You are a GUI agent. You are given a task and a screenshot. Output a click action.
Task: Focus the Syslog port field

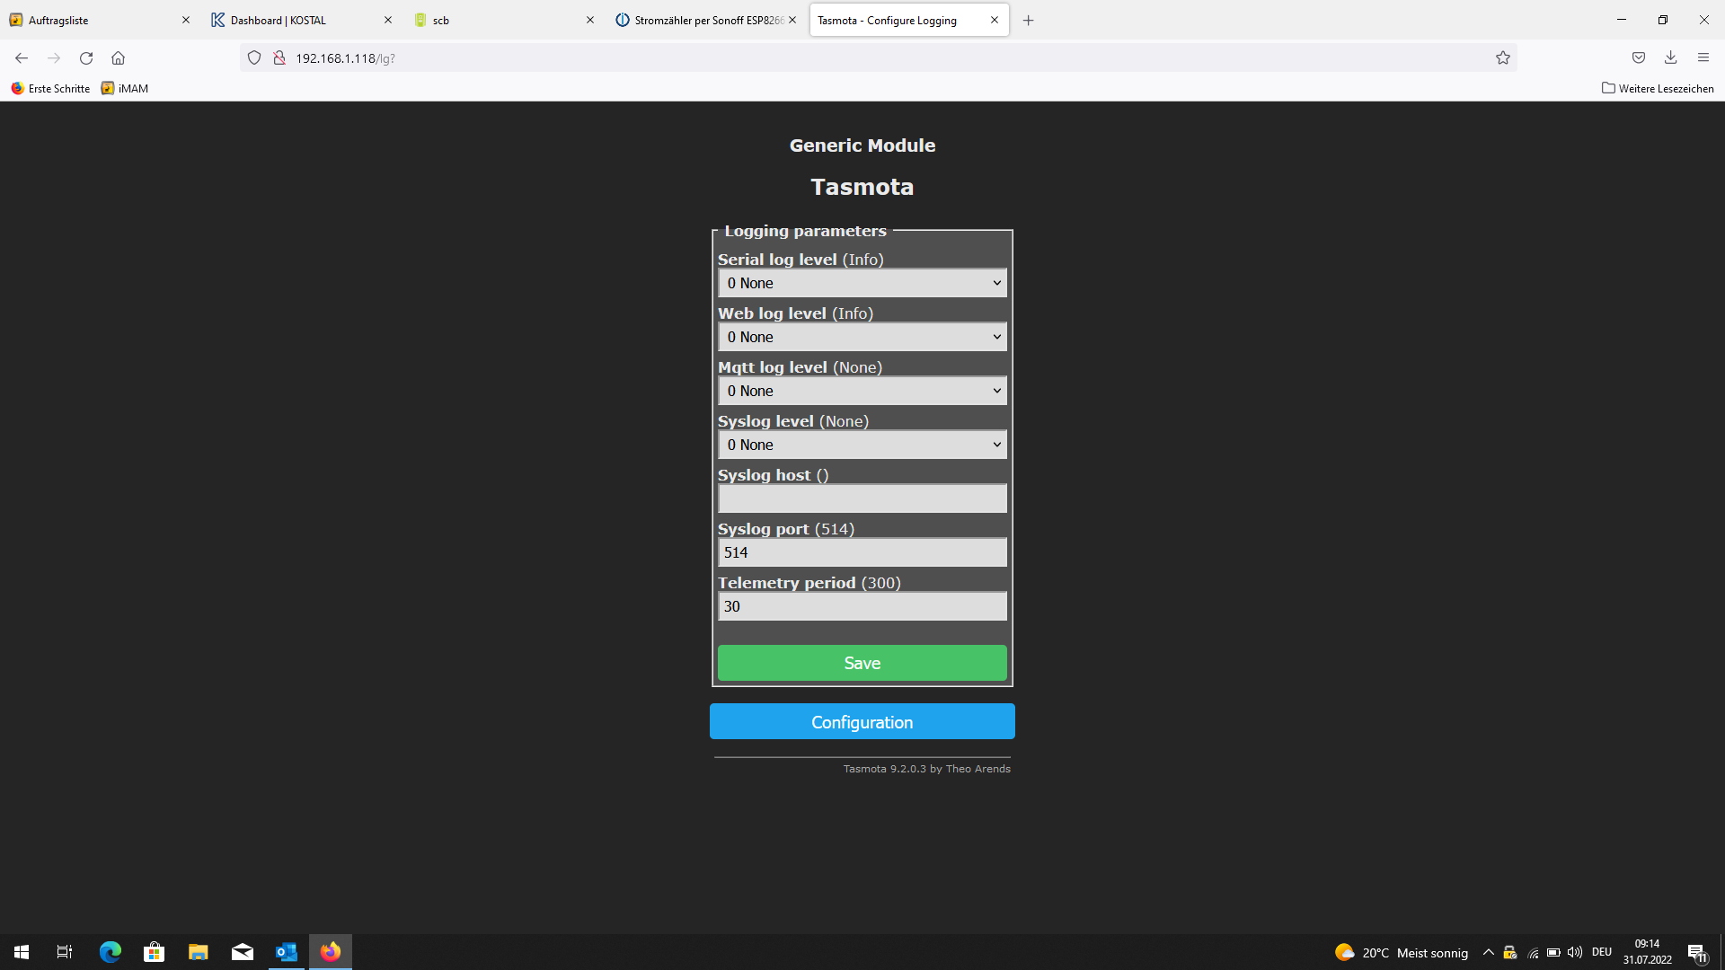click(x=862, y=552)
